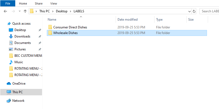Open the Music folder in sidebar
This screenshot has height=109, width=219.
click(x=18, y=62)
